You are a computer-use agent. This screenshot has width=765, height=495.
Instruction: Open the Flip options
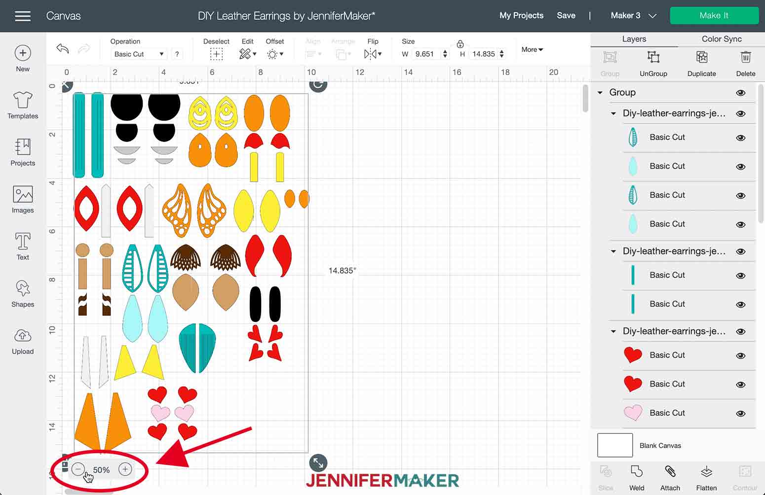[x=373, y=54]
